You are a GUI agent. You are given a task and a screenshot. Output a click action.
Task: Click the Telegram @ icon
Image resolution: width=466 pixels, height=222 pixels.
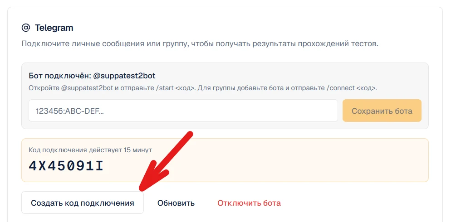[x=26, y=28]
